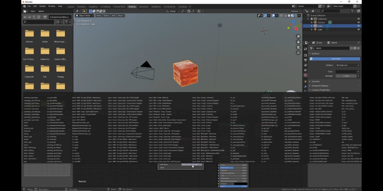Viewport: 383px width, 191px height.
Task: Switch perspective/orthographic grid icon in viewport
Action: tap(298, 53)
